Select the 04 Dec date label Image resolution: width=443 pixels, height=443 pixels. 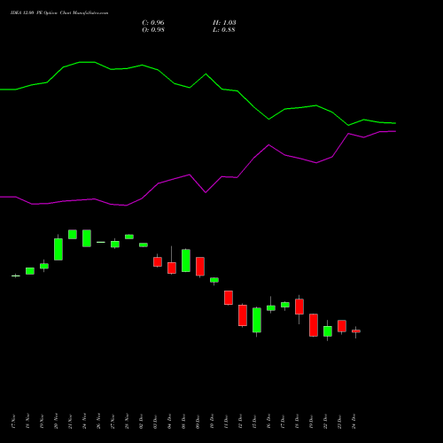click(x=169, y=422)
